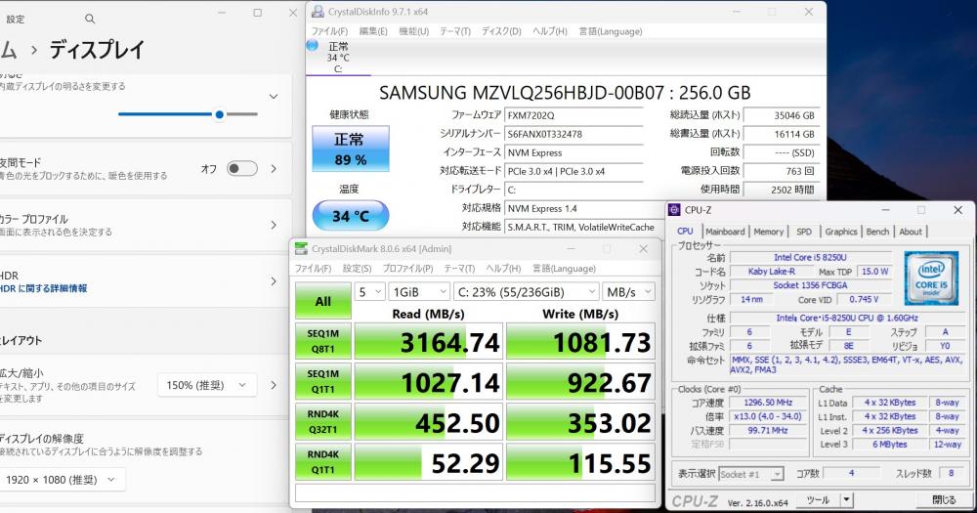The image size is (977, 513).
Task: Open the 150% scale dropdown
Action: [x=206, y=385]
